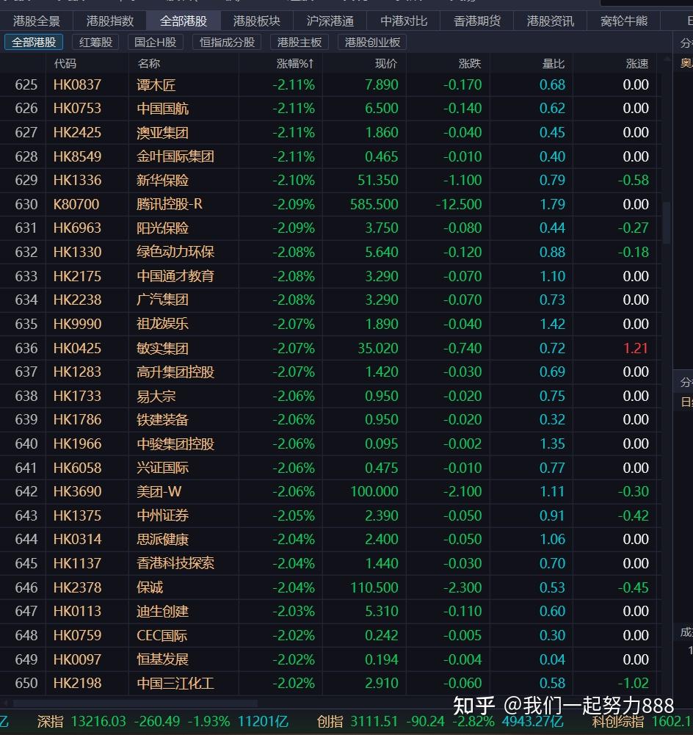
Task: Select 中国通才教育 row
Action: [x=330, y=276]
